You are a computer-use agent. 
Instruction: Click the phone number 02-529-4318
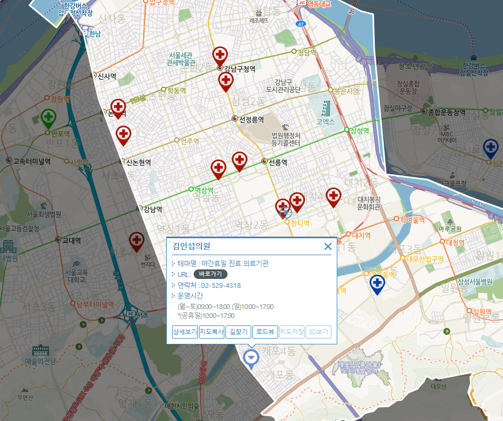[221, 285]
